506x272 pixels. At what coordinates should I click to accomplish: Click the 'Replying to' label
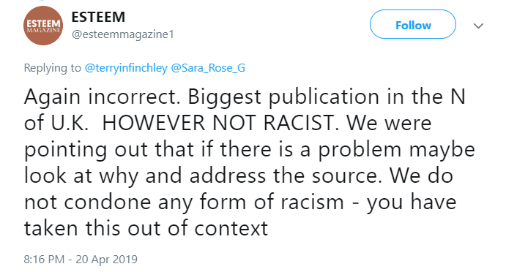pyautogui.click(x=52, y=68)
